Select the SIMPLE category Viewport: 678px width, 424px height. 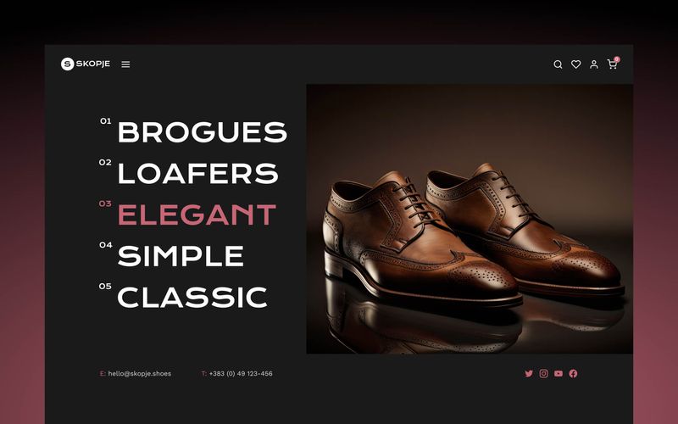coord(181,256)
